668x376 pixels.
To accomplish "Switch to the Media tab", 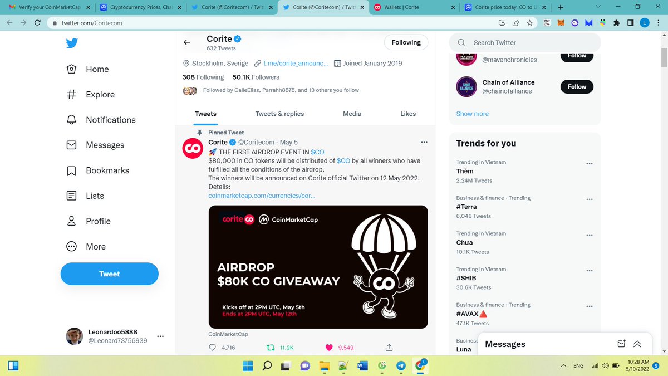I will 352,114.
